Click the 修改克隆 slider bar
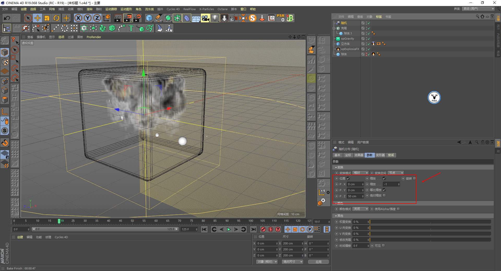Image resolution: width=501 pixels, height=271 pixels. pyautogui.click(x=430, y=240)
